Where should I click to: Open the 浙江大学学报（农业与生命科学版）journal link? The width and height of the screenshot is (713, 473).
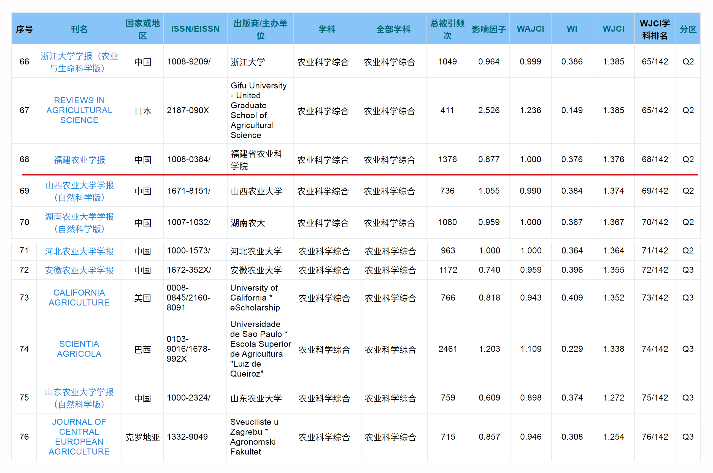coord(79,62)
